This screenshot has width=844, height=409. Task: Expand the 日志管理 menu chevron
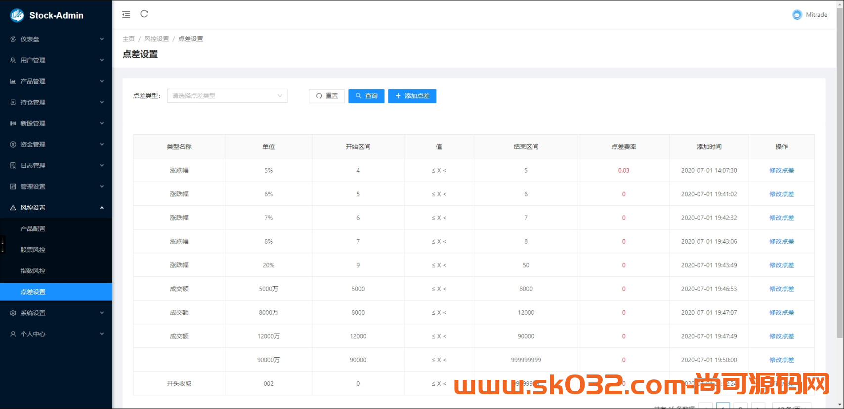(x=102, y=165)
